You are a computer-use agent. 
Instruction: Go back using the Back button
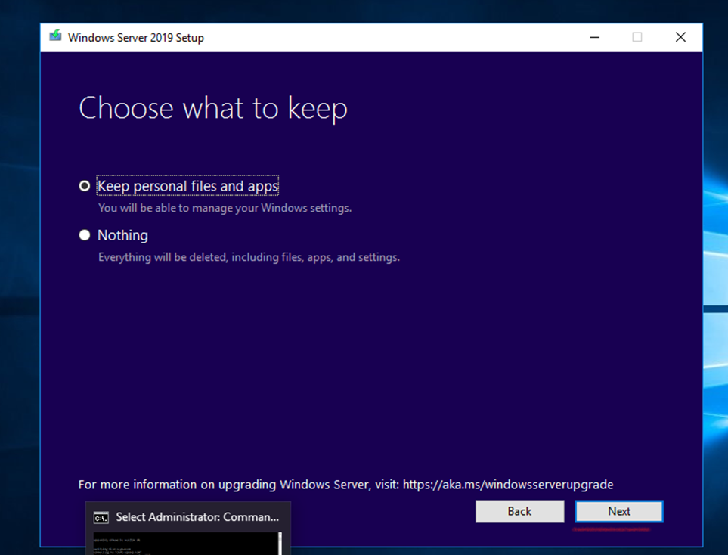click(x=519, y=511)
